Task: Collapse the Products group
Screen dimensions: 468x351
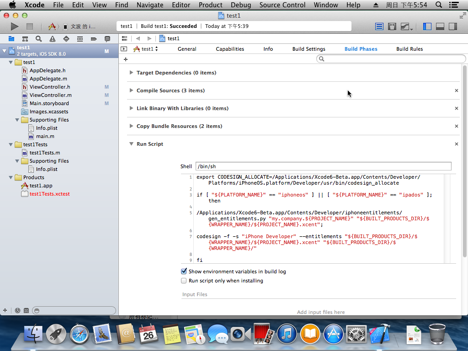Action: 11,177
